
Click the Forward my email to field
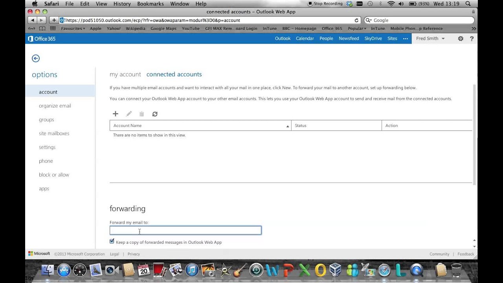pyautogui.click(x=185, y=230)
